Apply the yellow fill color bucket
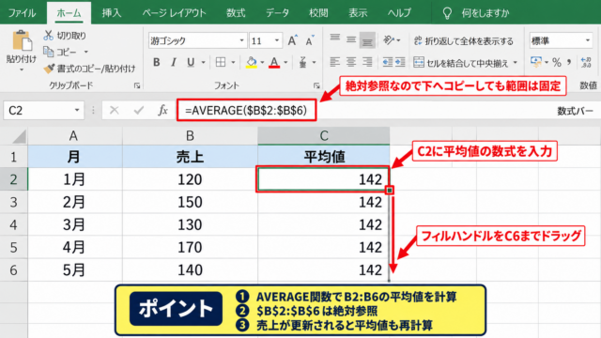Screen dimensions: 601x338 click(x=252, y=62)
